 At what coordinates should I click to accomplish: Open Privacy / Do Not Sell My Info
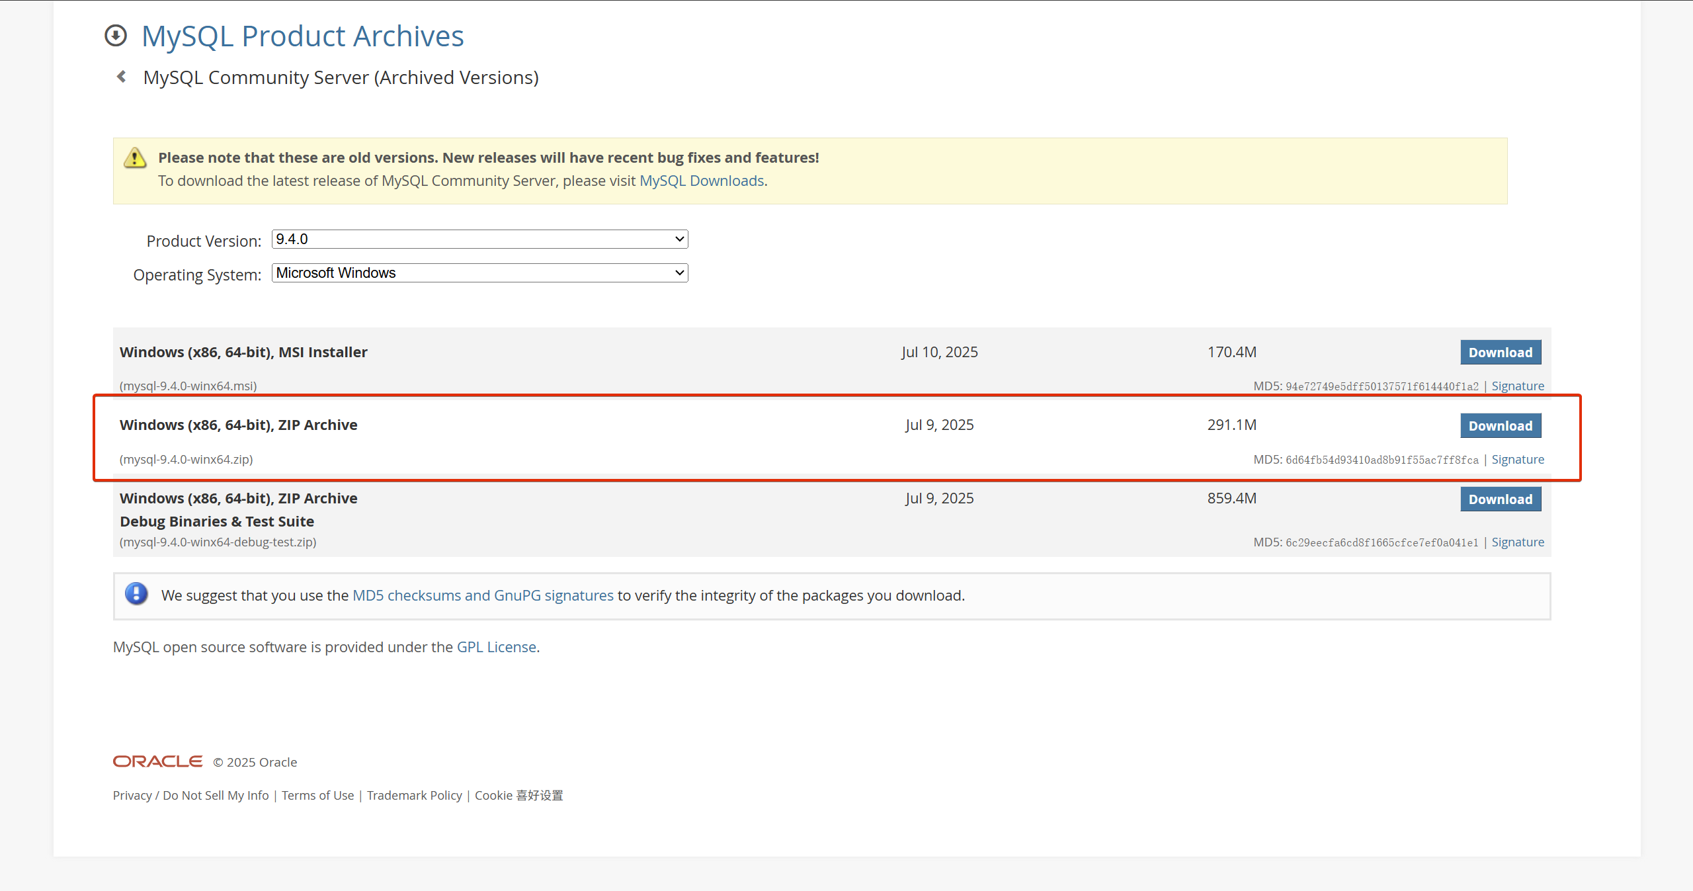coord(190,795)
